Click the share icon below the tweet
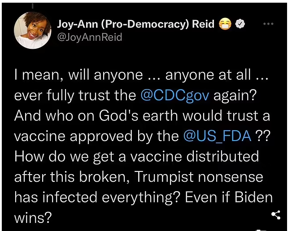Viewport: 292px width, 231px height. (x=276, y=215)
